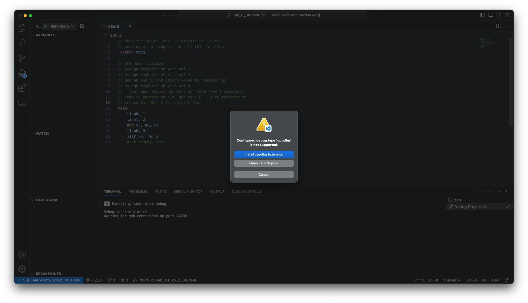Open the Extensions view icon
528x303 pixels.
[x=22, y=88]
